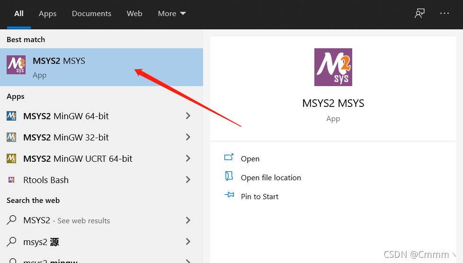Click the MSYS2 MinGW UCRT 64-bit icon

tap(11, 158)
